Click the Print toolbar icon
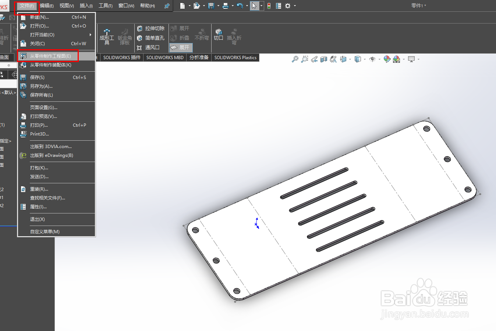Screen dimensions: 496x331 coord(226,6)
